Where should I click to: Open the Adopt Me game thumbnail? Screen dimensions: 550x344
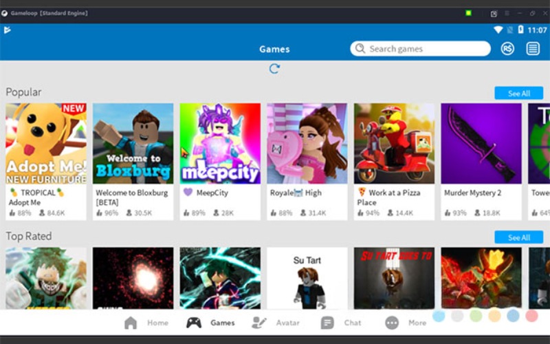click(46, 143)
